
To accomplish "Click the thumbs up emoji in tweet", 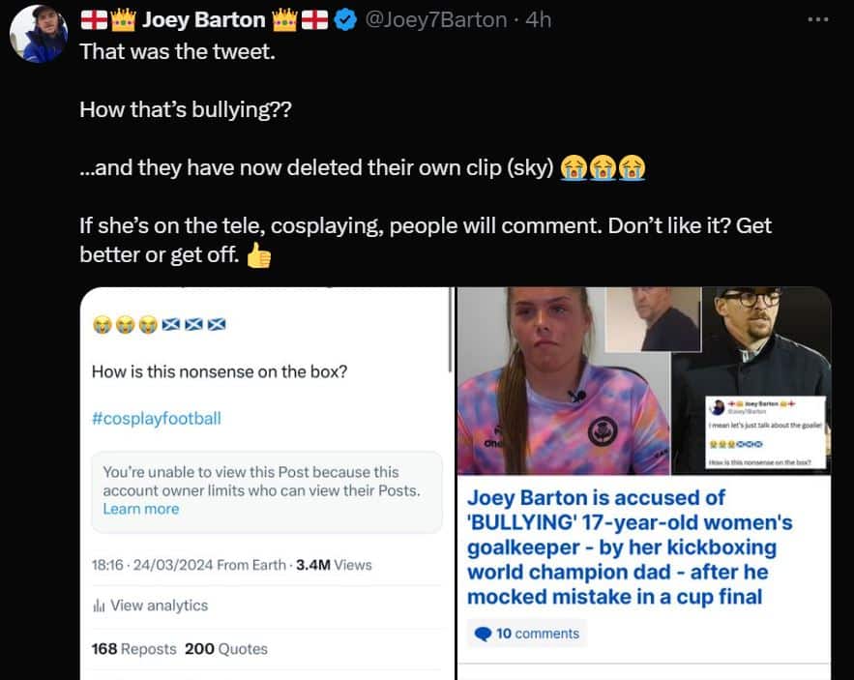I will click(258, 255).
